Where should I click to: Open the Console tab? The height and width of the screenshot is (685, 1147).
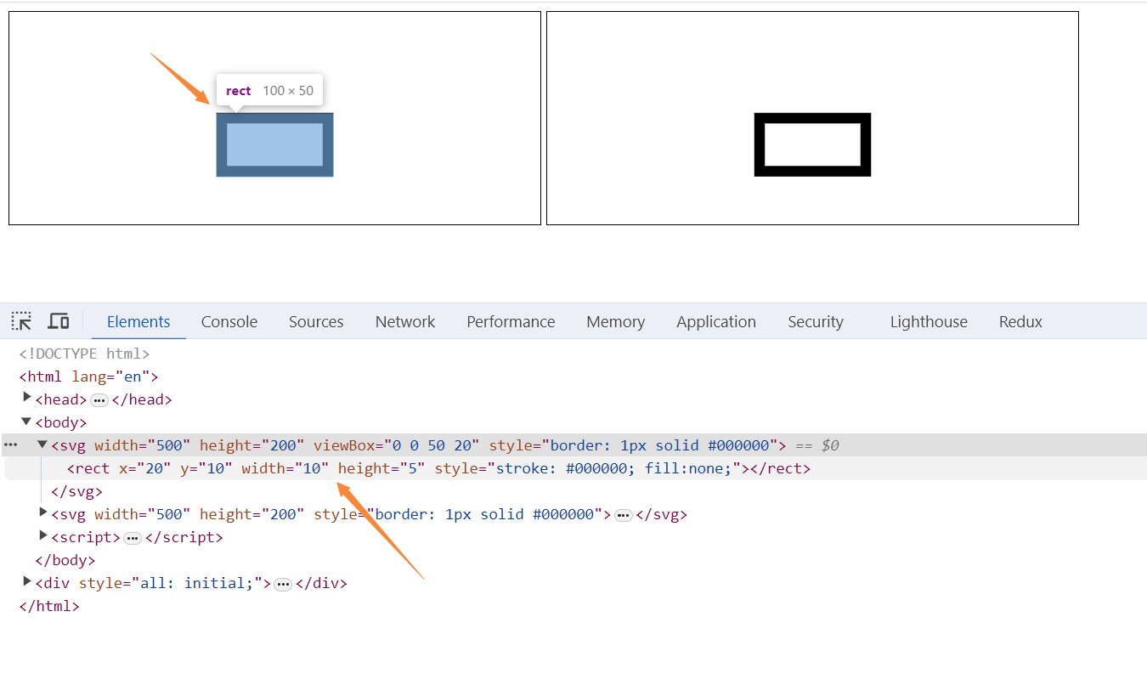[229, 321]
